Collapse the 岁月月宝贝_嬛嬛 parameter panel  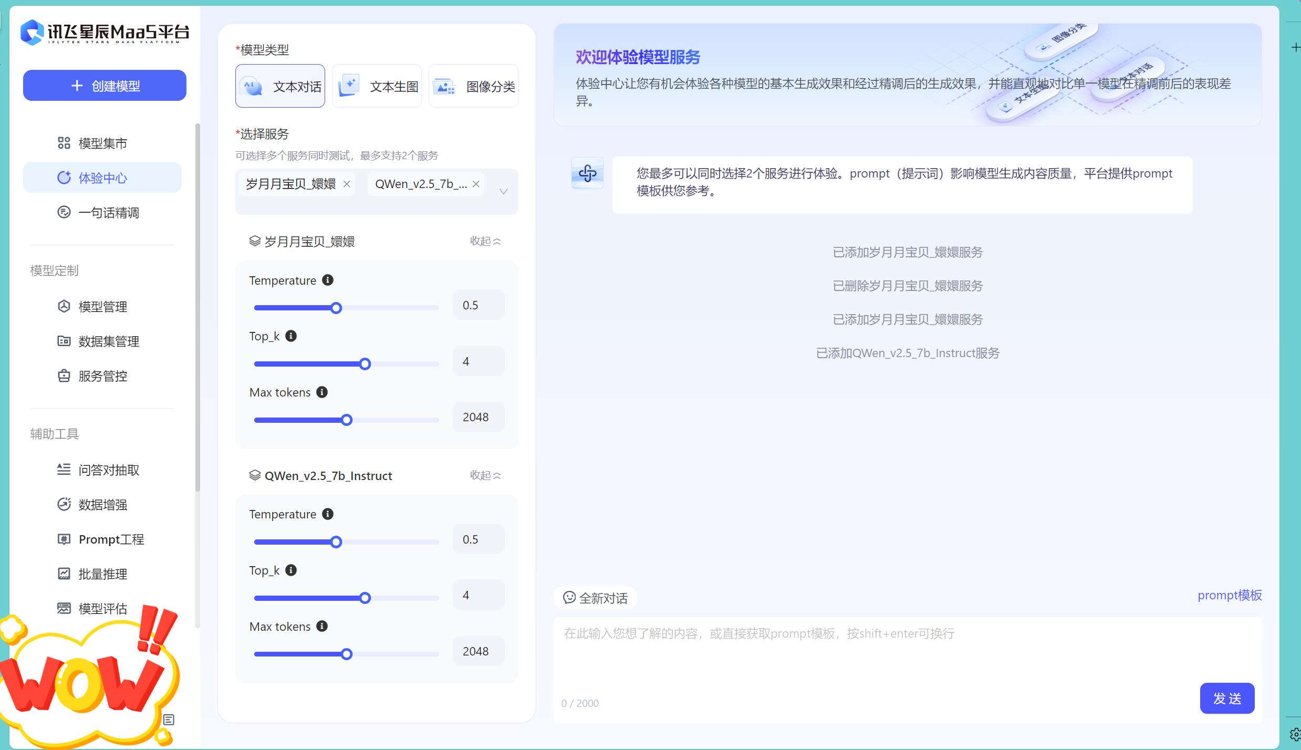(485, 241)
